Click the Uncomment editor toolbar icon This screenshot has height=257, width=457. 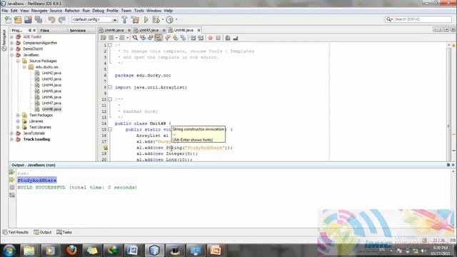236,38
